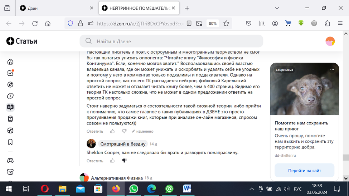Bookmark this page with the star icon

pyautogui.click(x=226, y=23)
